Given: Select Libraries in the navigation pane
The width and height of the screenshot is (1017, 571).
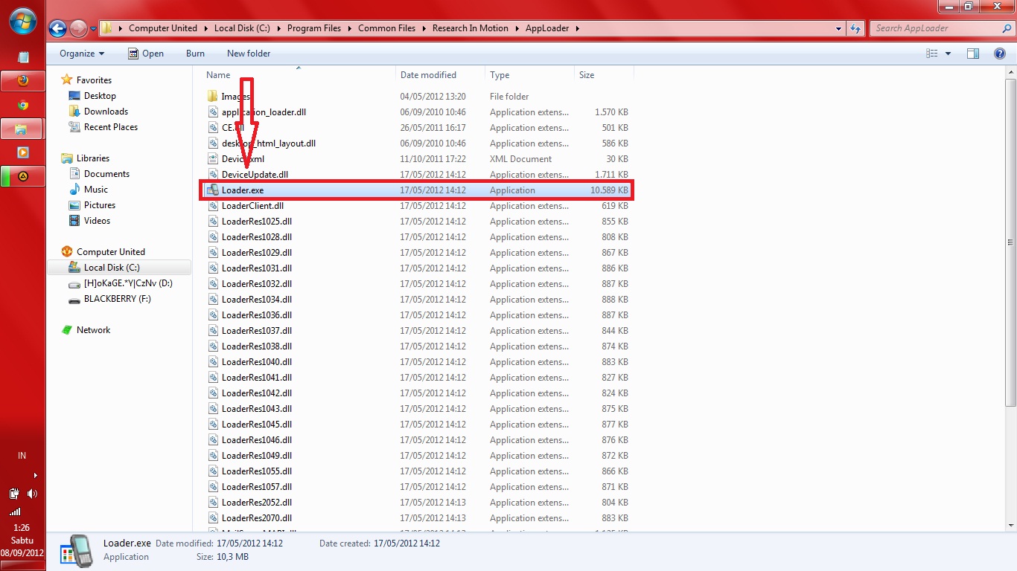Looking at the screenshot, I should tap(93, 158).
